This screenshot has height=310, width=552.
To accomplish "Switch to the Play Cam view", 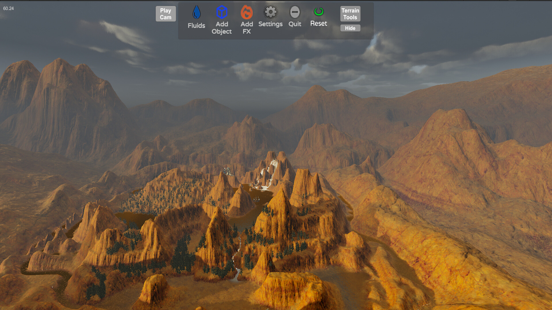I will point(166,13).
